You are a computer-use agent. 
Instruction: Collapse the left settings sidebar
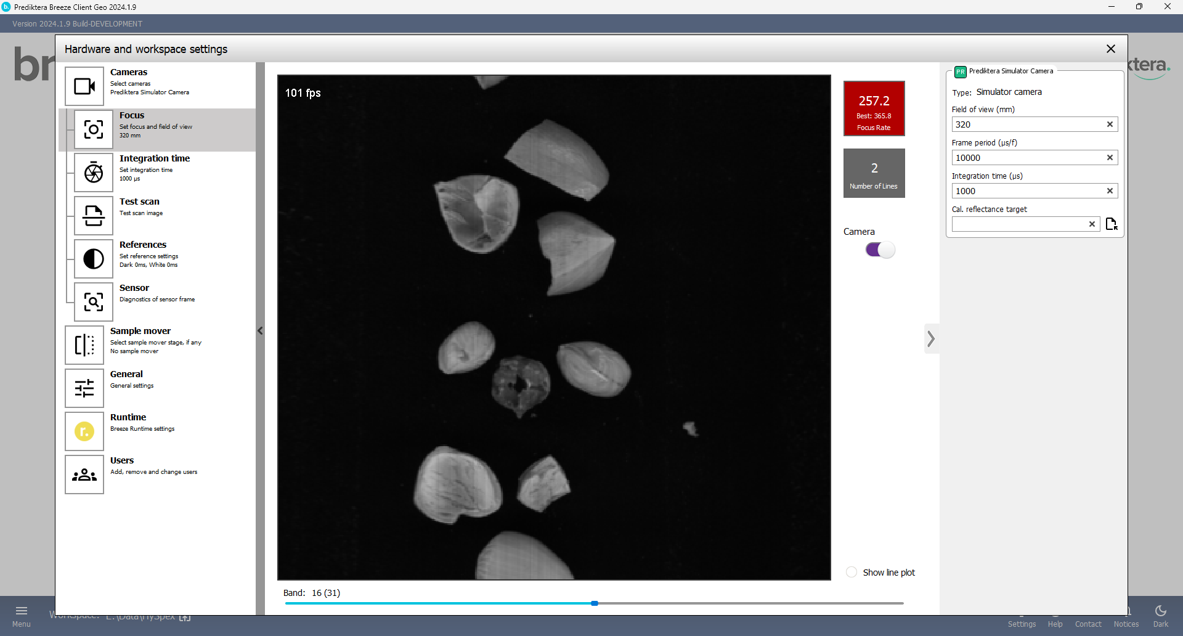pos(260,331)
